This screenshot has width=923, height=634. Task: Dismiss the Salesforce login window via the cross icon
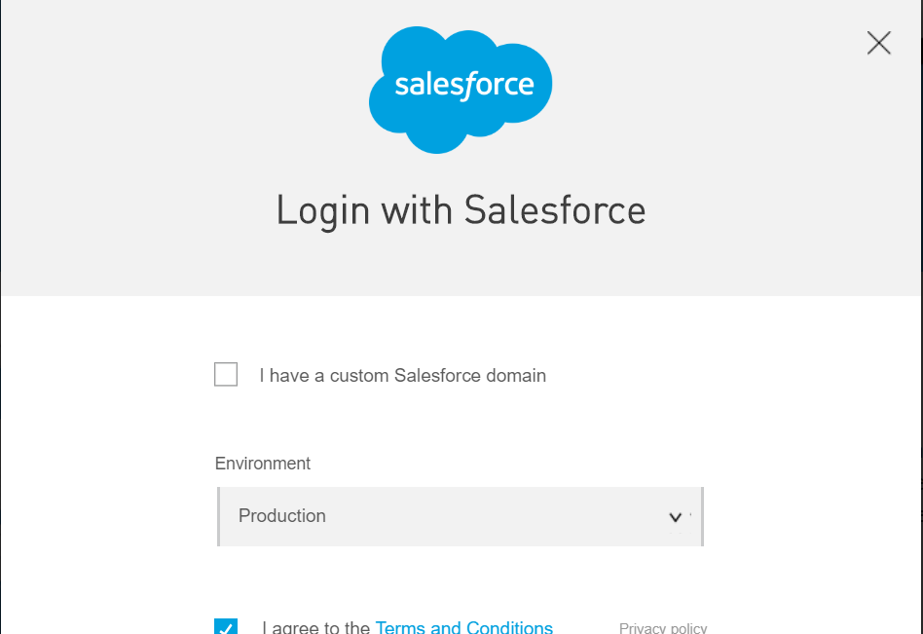tap(878, 43)
